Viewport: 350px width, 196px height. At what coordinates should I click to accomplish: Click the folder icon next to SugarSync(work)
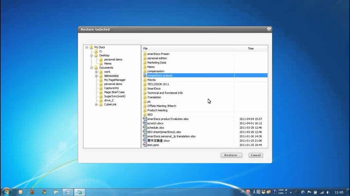click(x=101, y=96)
